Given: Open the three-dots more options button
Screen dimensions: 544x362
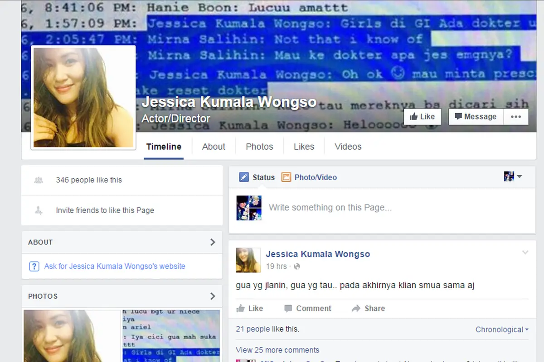Looking at the screenshot, I should (516, 117).
